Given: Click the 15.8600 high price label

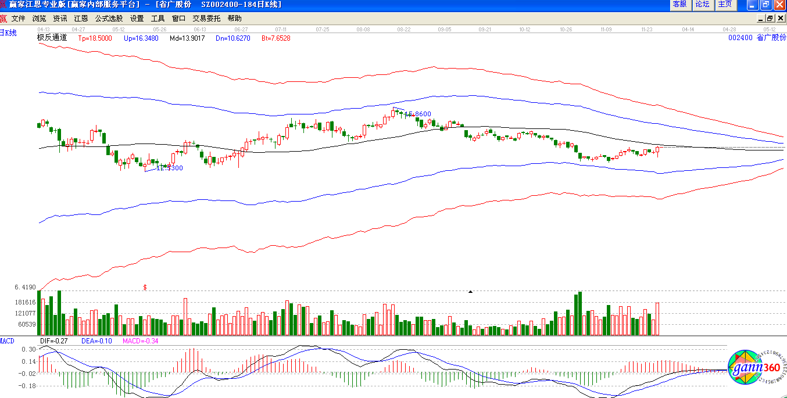Looking at the screenshot, I should [418, 114].
